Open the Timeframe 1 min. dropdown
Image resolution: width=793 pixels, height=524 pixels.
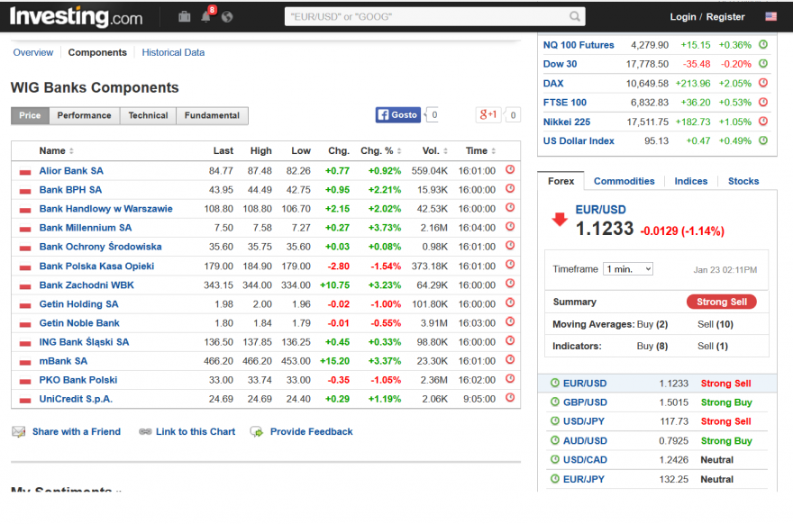point(628,269)
